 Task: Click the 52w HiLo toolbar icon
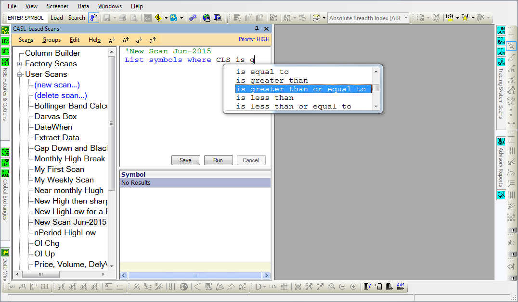pos(273,18)
